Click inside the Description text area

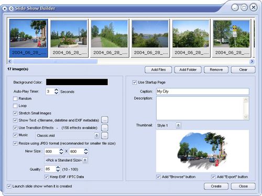pos(200,108)
